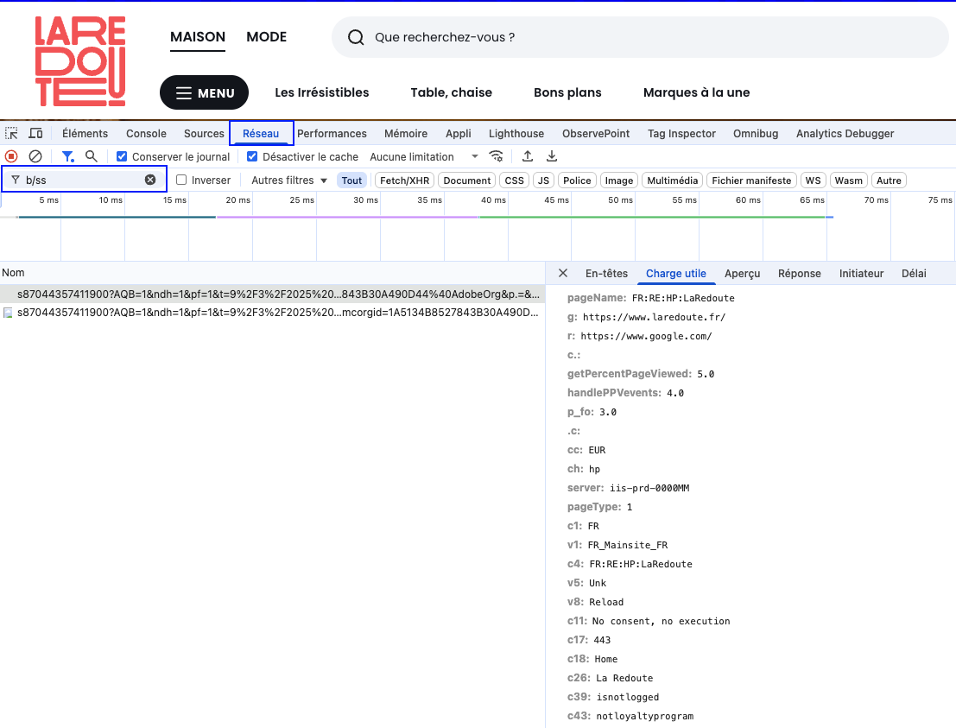Open network conditions wifi icon
The image size is (956, 728).
496,156
